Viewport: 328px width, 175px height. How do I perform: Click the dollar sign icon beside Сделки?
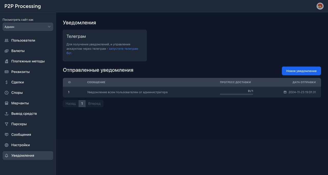click(7, 82)
